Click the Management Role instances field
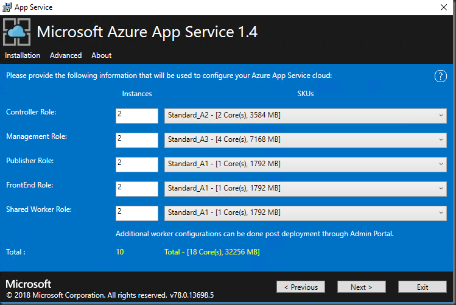The width and height of the screenshot is (456, 305). tap(137, 140)
